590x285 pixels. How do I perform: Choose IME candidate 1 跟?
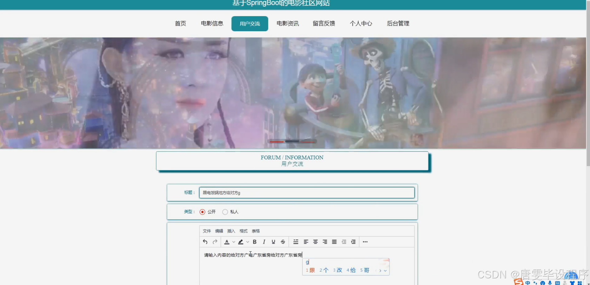coord(310,270)
